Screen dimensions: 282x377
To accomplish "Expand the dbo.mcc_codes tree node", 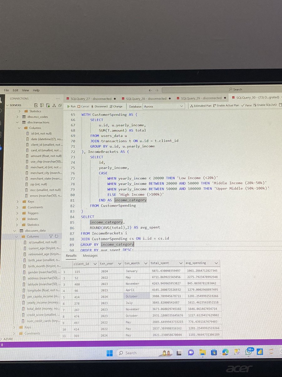I will (18, 117).
